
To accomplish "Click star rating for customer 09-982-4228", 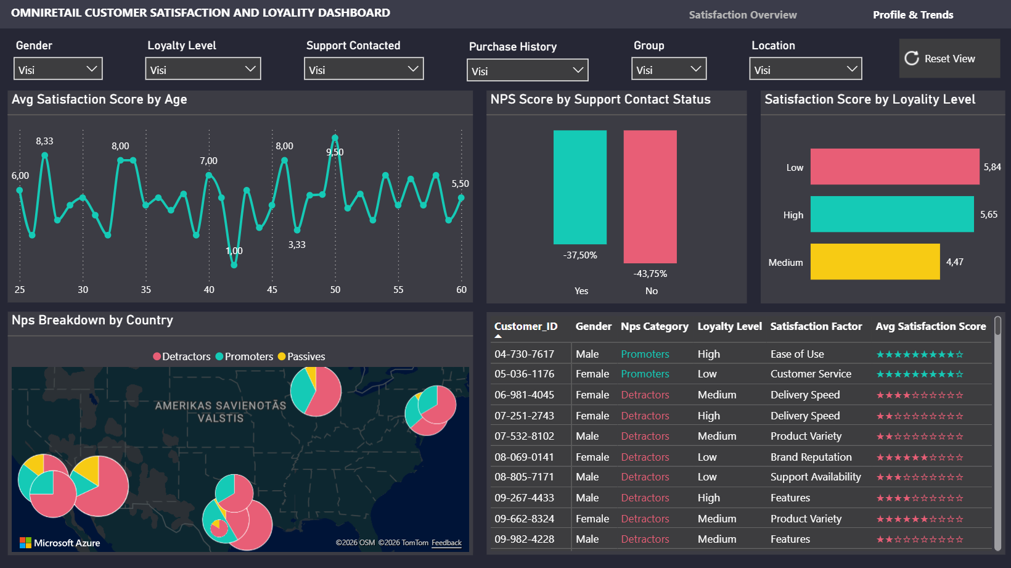I will [x=920, y=540].
